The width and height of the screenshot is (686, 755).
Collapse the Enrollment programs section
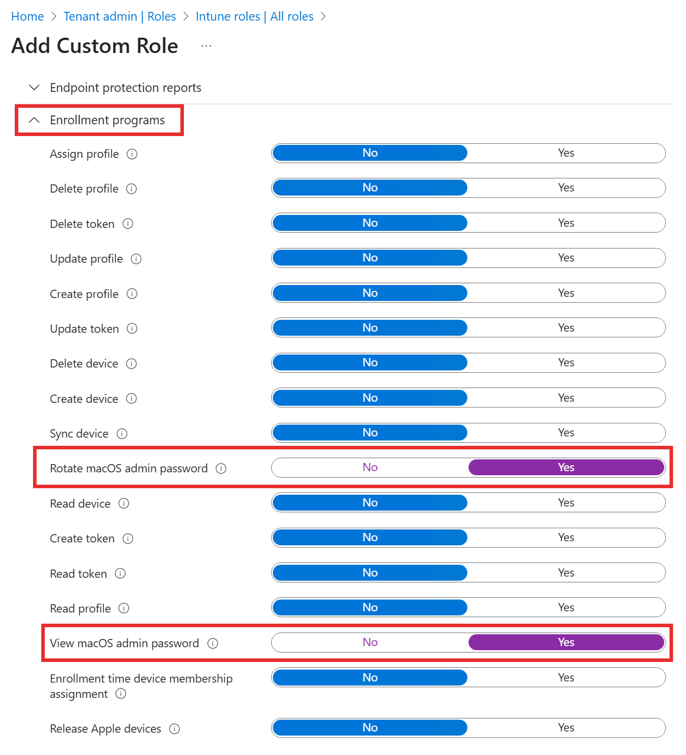34,120
